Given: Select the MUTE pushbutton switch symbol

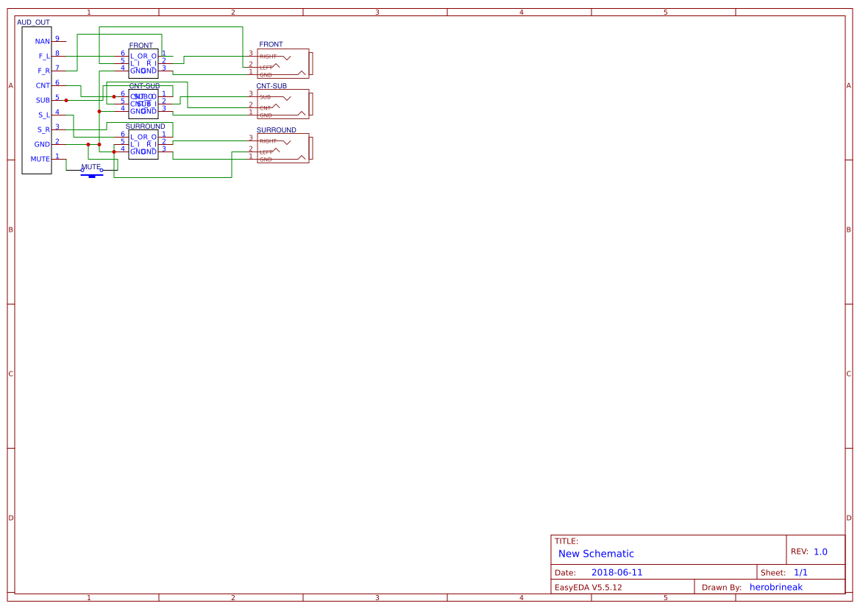Looking at the screenshot, I should tap(92, 173).
